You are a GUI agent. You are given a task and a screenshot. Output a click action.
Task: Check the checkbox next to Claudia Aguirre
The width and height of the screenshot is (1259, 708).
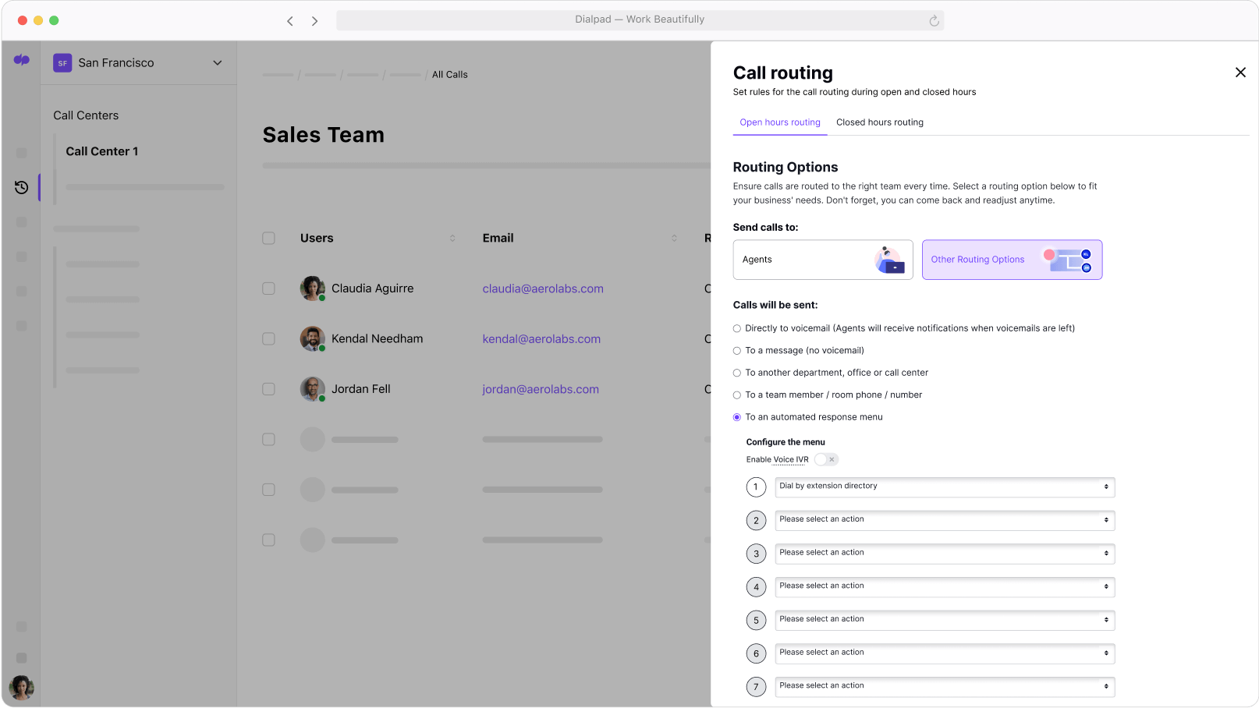(x=268, y=288)
